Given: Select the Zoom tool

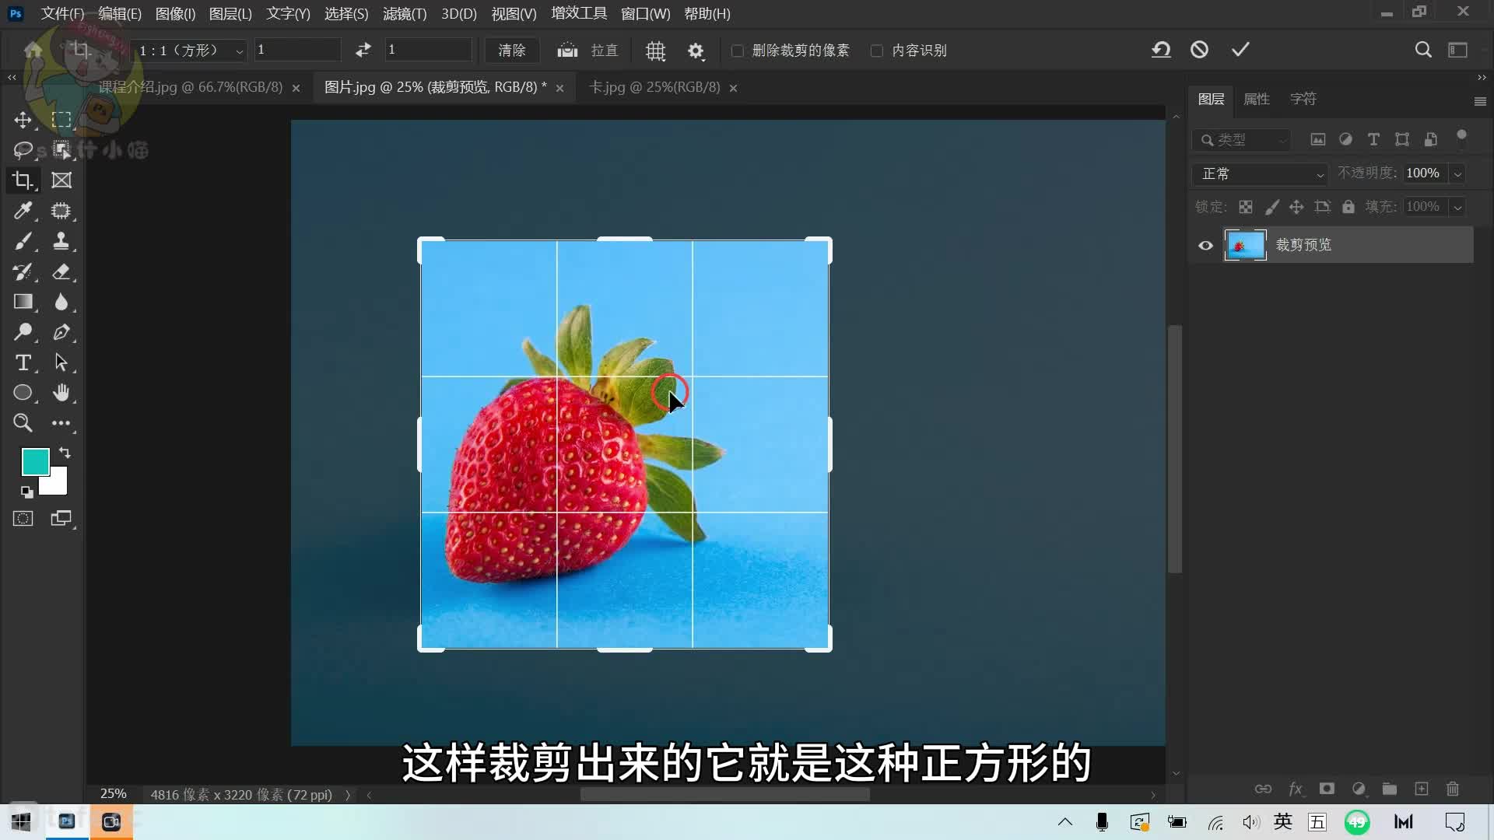Looking at the screenshot, I should [x=23, y=423].
